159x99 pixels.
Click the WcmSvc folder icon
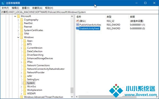pyautogui.click(x=25, y=87)
